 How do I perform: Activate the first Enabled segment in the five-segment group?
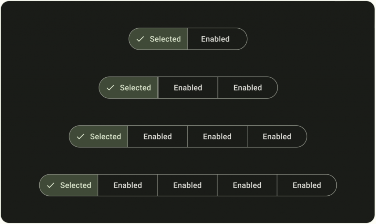(x=128, y=185)
